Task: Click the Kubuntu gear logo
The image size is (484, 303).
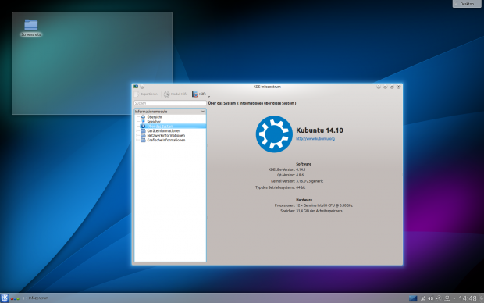Action: tap(274, 134)
